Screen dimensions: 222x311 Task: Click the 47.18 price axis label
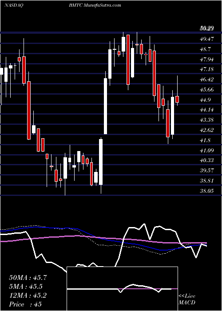[207, 69]
